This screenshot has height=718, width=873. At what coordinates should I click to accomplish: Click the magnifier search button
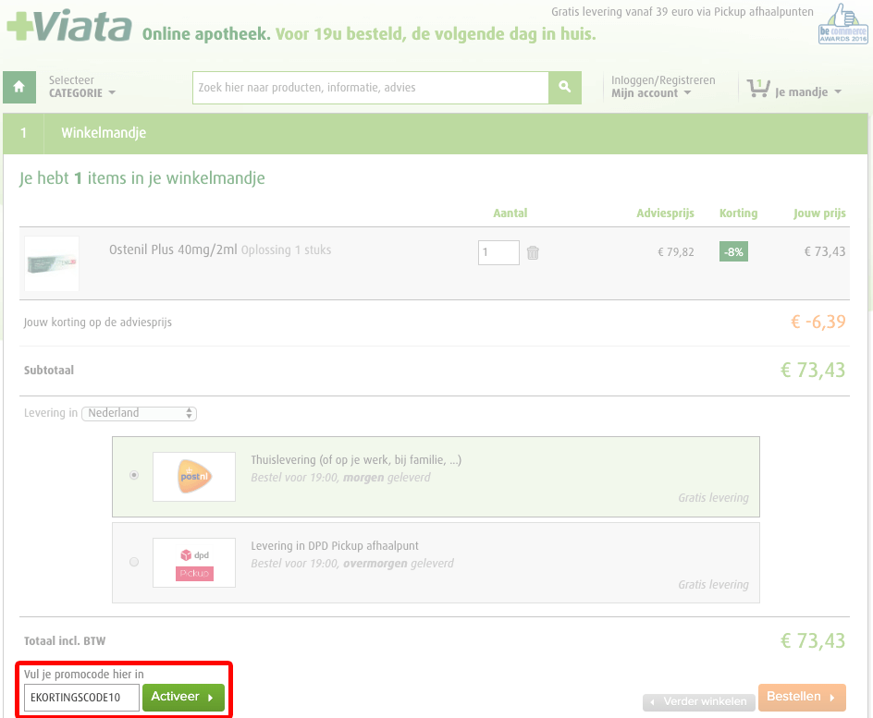pyautogui.click(x=564, y=87)
